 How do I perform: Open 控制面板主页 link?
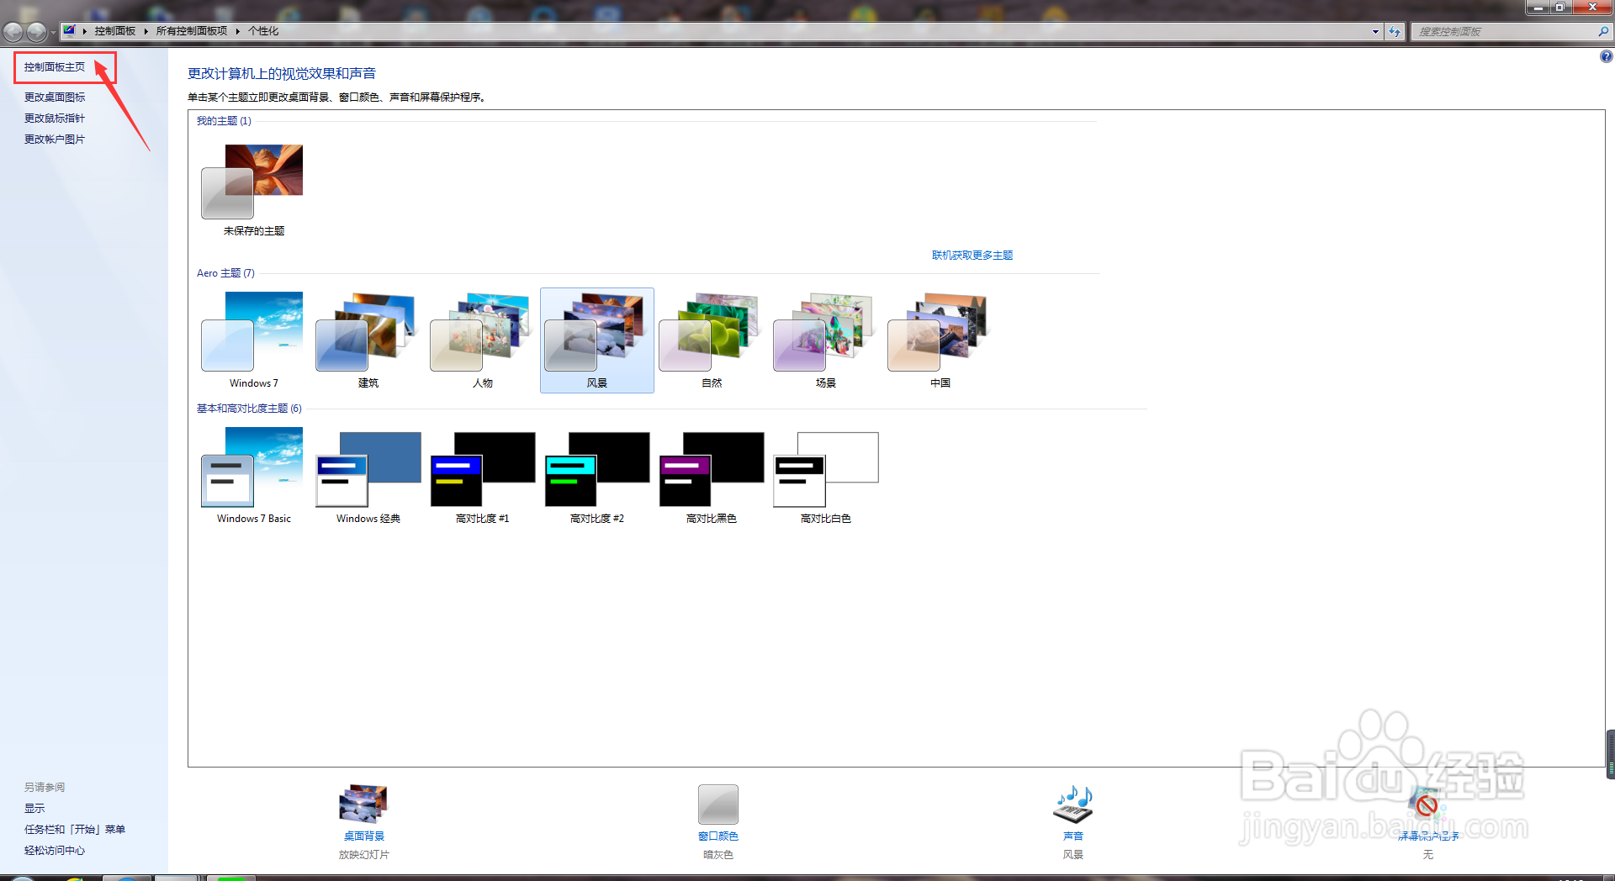tap(55, 67)
